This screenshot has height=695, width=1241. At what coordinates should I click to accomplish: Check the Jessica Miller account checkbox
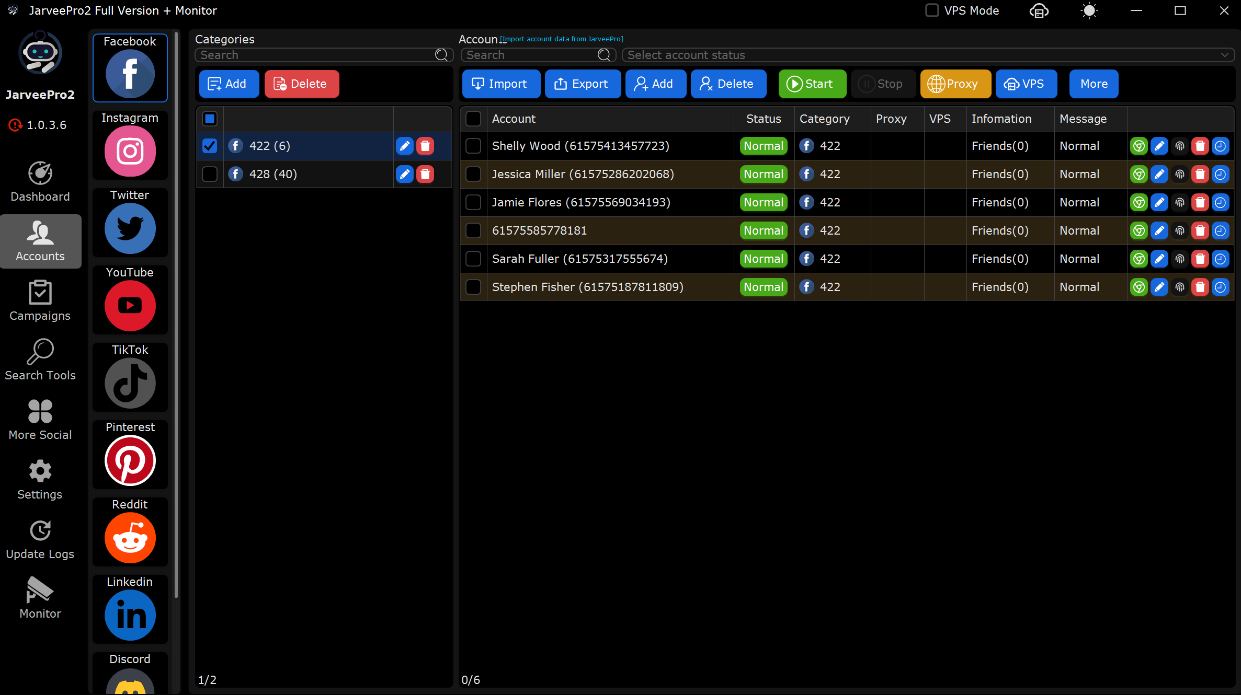click(473, 174)
